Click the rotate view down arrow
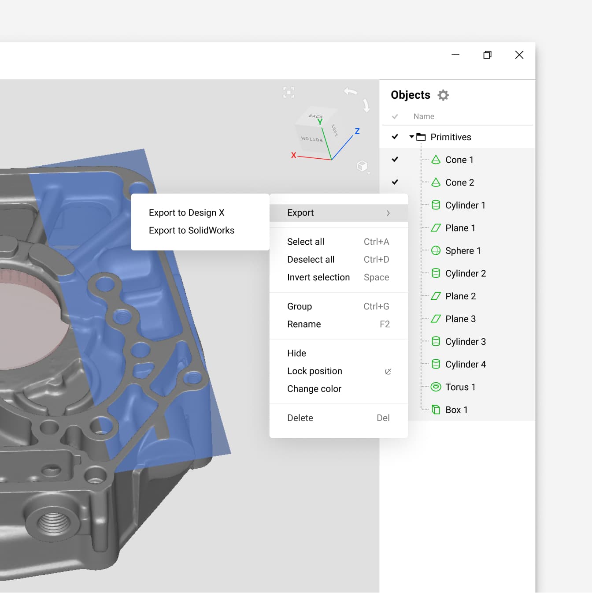The height and width of the screenshot is (593, 592). point(366,105)
